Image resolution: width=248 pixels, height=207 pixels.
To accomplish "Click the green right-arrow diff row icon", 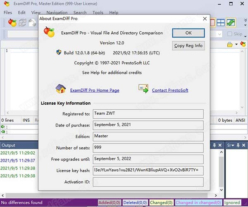I will pyautogui.click(x=3, y=127).
